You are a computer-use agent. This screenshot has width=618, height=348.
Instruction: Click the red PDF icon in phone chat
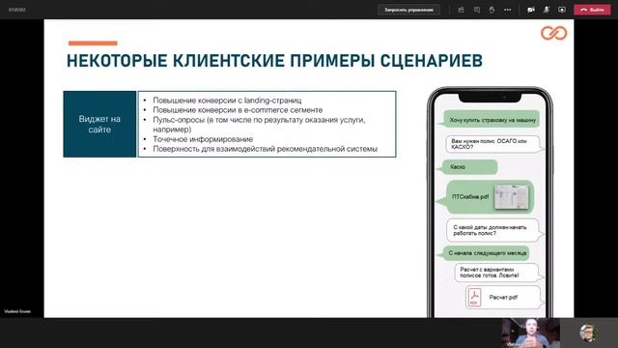click(474, 297)
